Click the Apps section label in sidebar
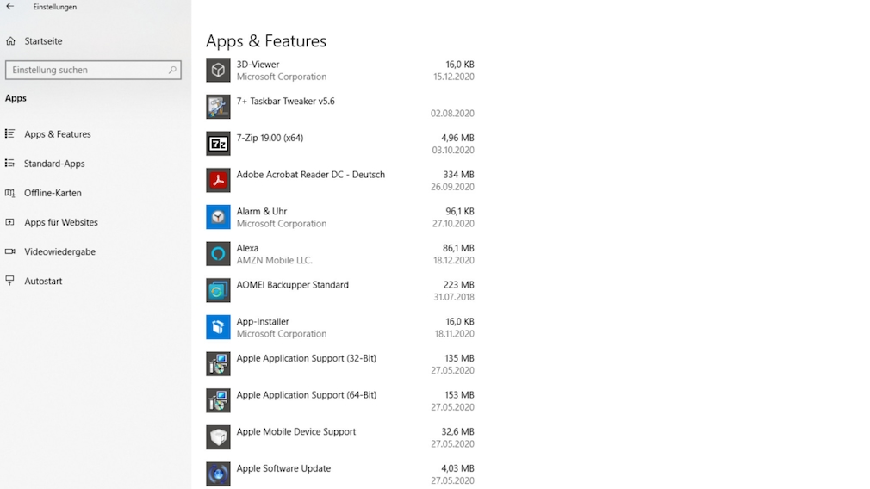Image resolution: width=870 pixels, height=489 pixels. pos(16,98)
